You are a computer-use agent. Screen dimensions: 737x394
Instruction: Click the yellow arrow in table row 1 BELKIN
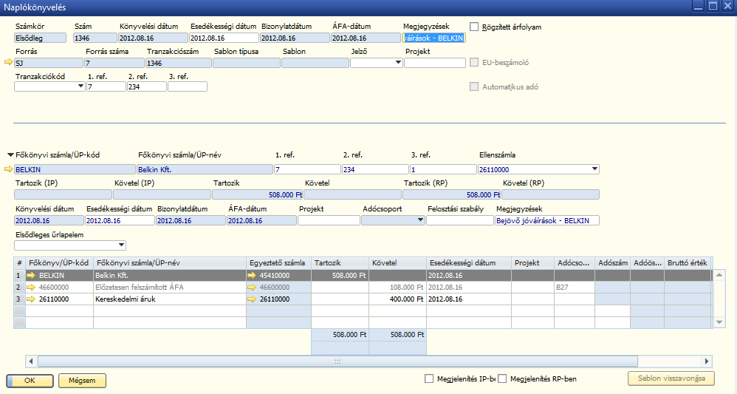pos(31,276)
